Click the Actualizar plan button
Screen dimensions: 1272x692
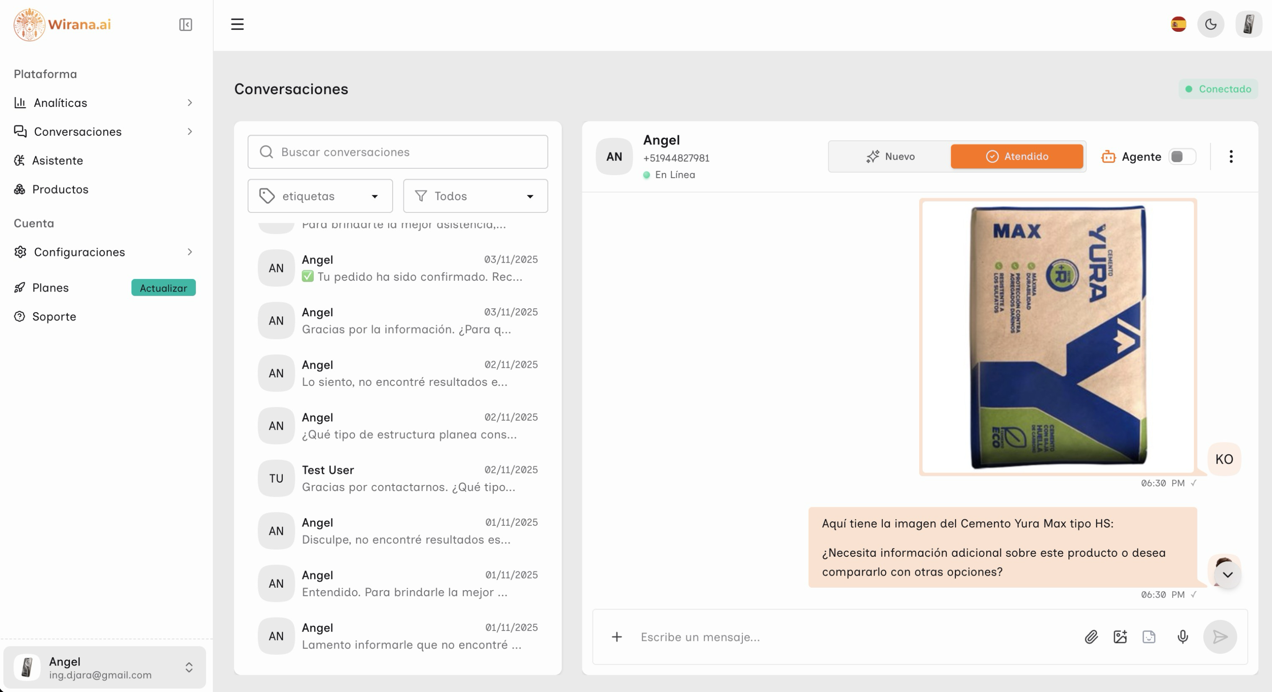163,288
